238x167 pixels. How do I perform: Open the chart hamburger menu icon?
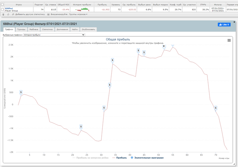(229, 40)
